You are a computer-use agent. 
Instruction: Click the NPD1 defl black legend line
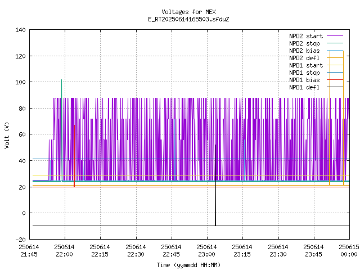[335, 87]
